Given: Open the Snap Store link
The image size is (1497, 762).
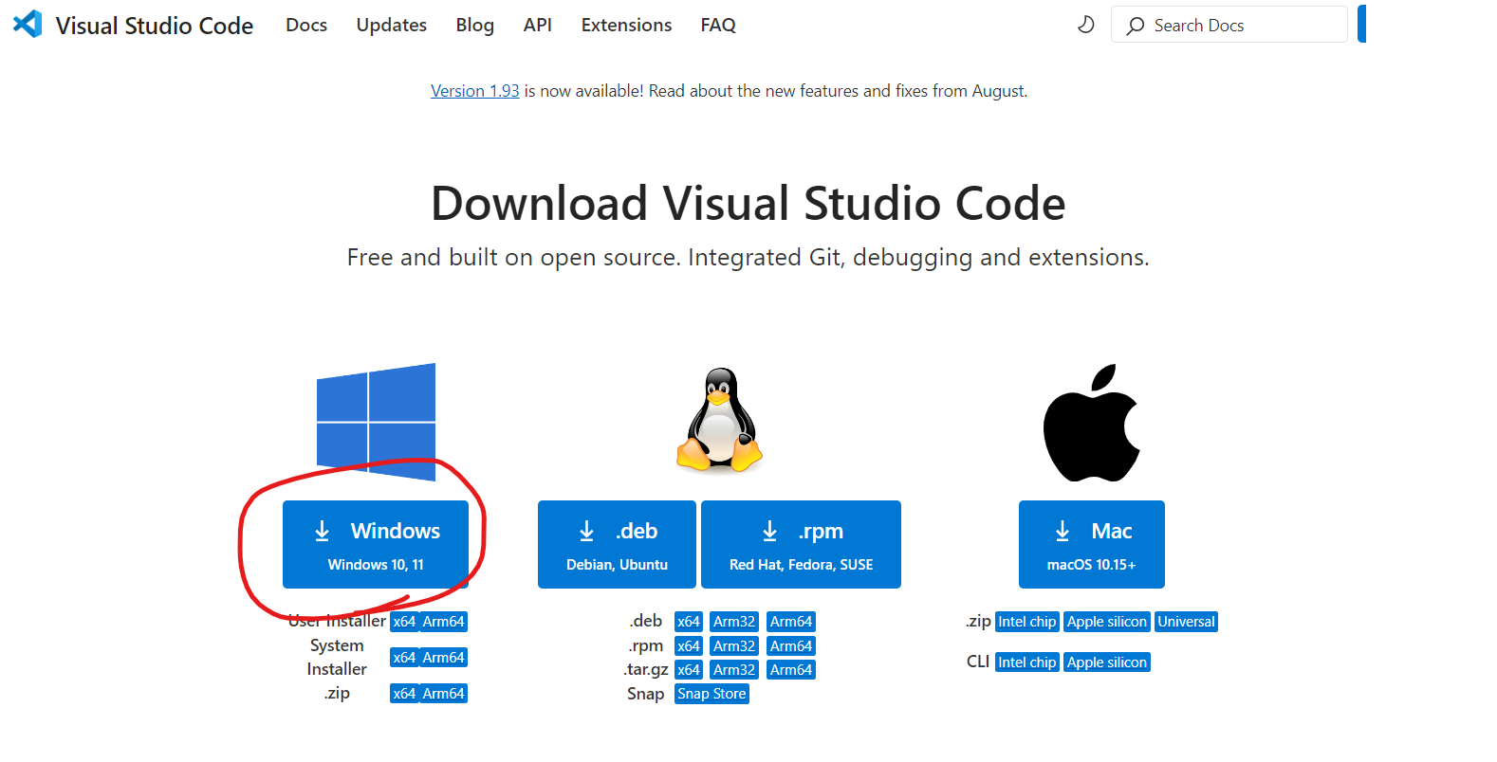Looking at the screenshot, I should 712,694.
